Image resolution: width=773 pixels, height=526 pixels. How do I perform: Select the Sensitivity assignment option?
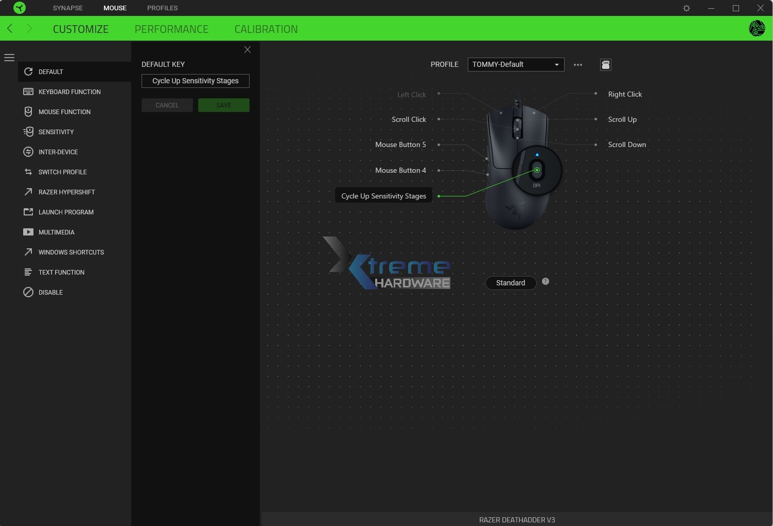coord(57,132)
